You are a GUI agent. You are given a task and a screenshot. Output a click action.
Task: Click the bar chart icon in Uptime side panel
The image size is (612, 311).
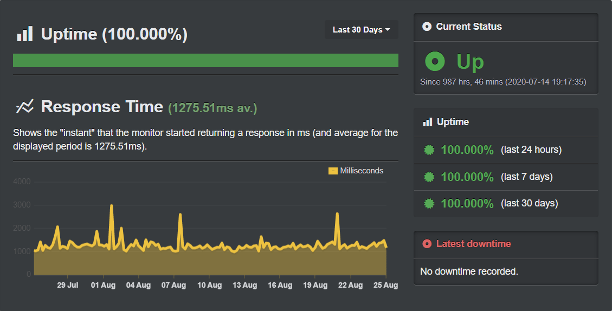[x=427, y=122]
